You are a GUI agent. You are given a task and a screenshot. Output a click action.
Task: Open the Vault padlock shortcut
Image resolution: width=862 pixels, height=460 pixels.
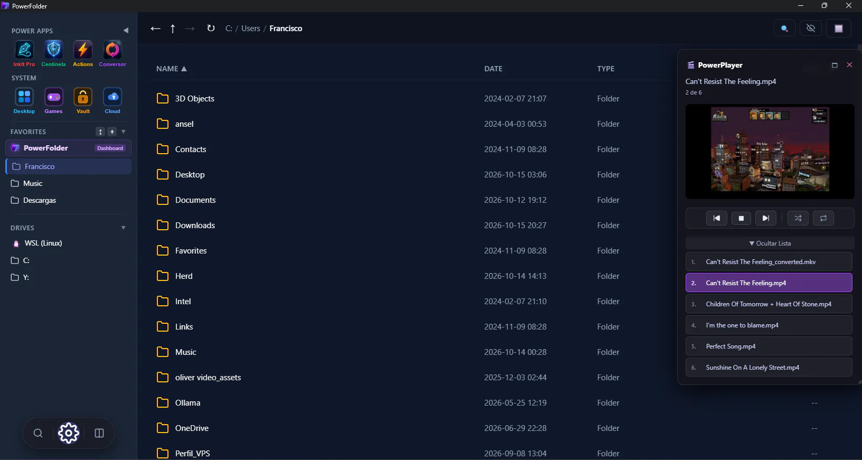[x=83, y=101]
